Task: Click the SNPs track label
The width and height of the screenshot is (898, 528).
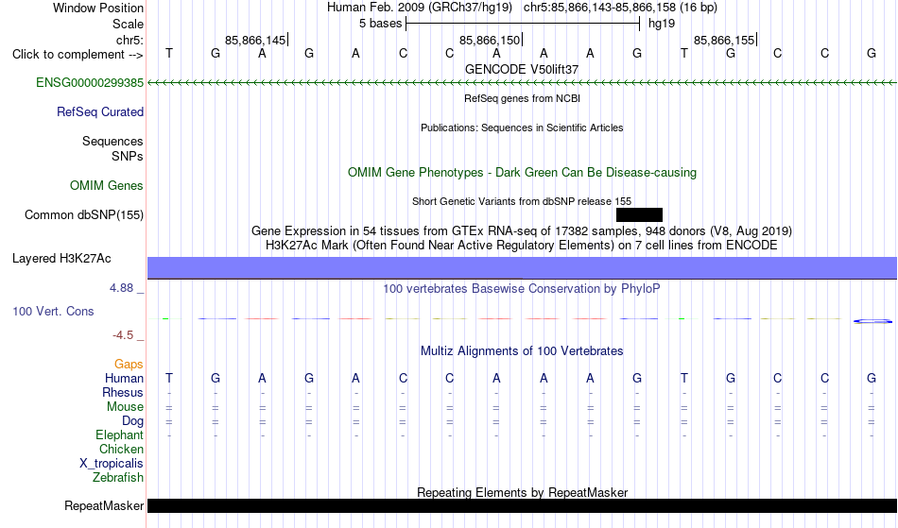Action: click(128, 156)
